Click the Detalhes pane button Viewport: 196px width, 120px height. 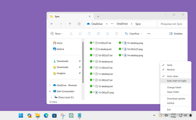click(176, 34)
